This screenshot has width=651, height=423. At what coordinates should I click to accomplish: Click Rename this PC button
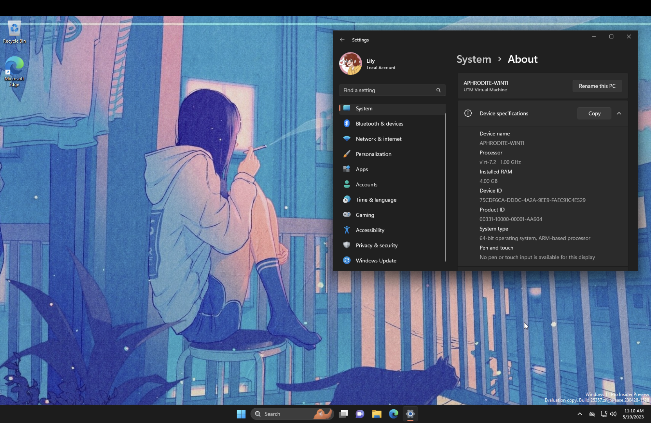(x=597, y=86)
